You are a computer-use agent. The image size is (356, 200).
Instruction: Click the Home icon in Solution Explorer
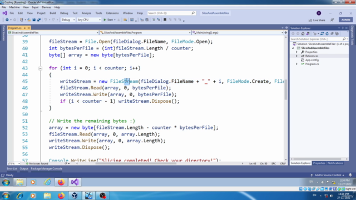(x=303, y=33)
